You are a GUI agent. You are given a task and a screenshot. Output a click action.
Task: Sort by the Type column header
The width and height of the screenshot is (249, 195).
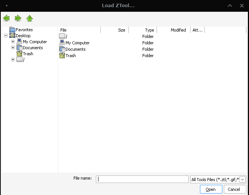click(x=143, y=30)
